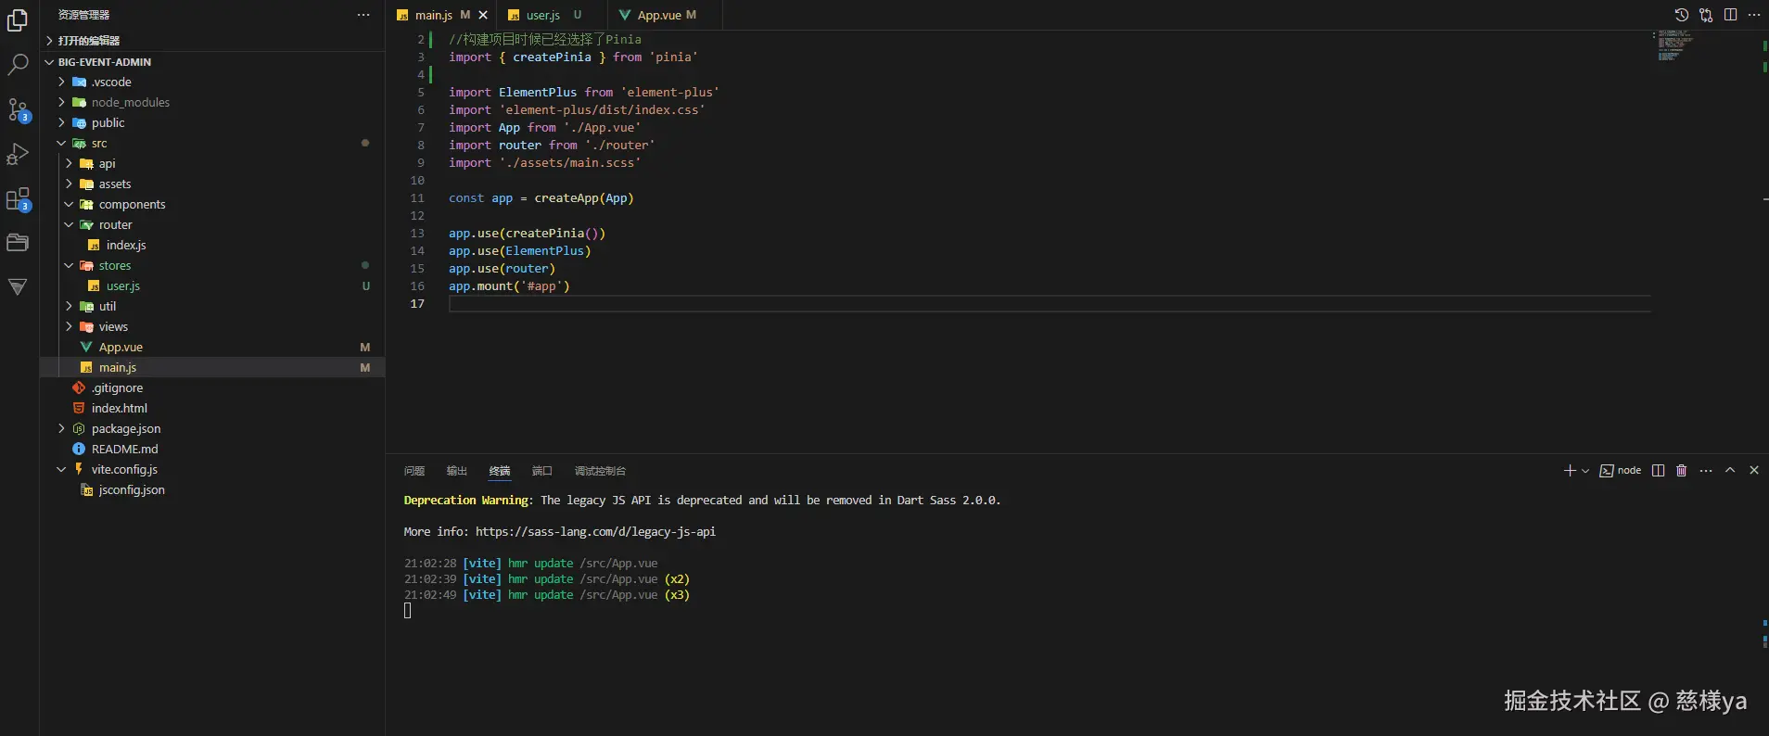The width and height of the screenshot is (1769, 736).
Task: Open the 终端 (Terminal) panel tab
Action: [x=500, y=471]
